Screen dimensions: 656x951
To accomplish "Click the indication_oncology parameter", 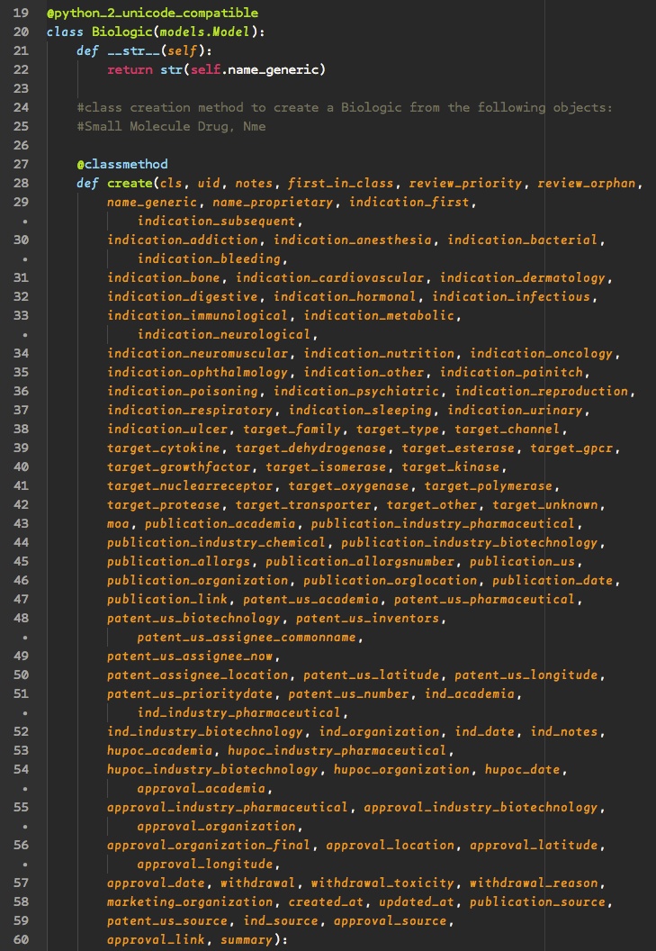I will coord(542,353).
